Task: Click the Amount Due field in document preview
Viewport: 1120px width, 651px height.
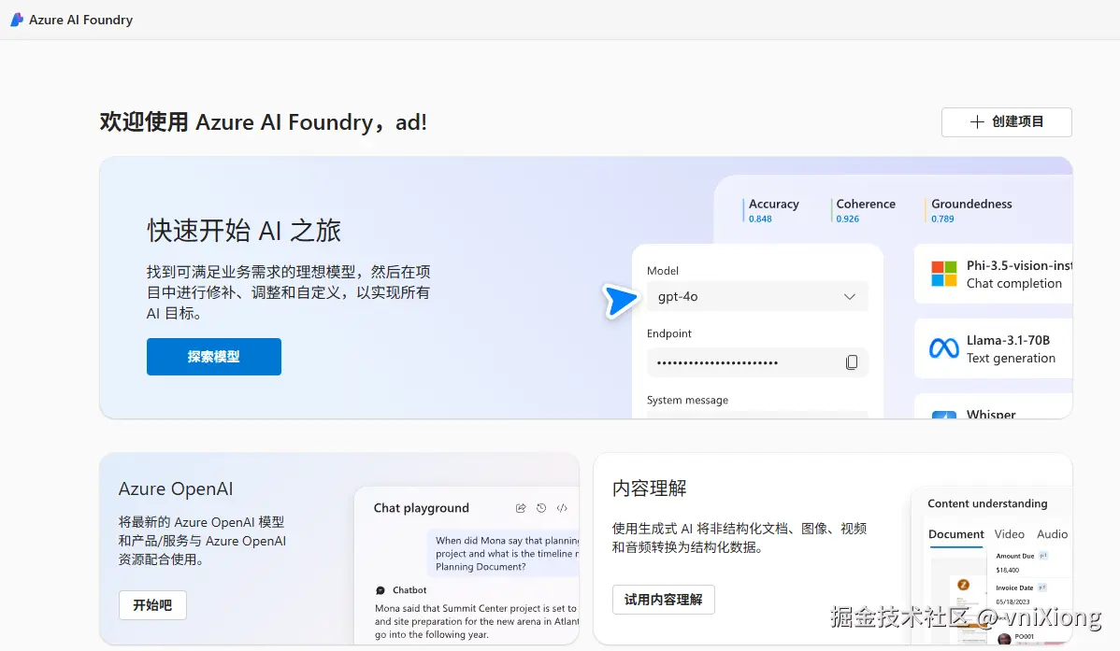Action: tap(1015, 556)
